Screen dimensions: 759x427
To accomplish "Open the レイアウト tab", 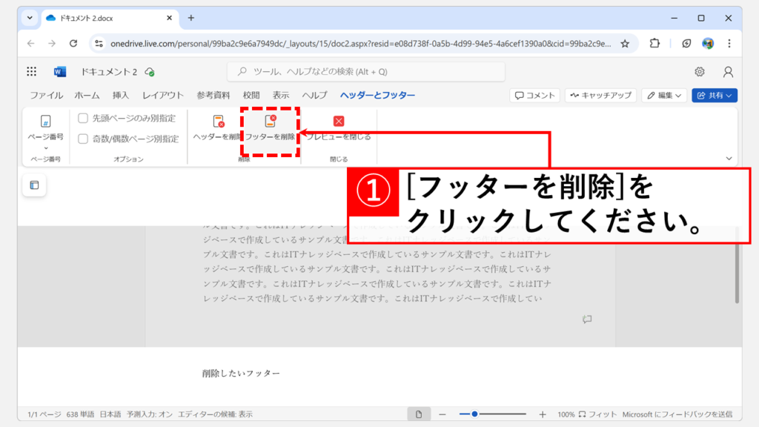I will click(x=163, y=96).
